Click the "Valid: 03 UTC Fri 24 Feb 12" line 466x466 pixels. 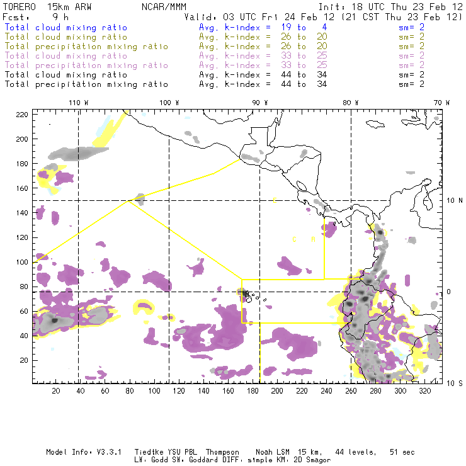pos(259,17)
